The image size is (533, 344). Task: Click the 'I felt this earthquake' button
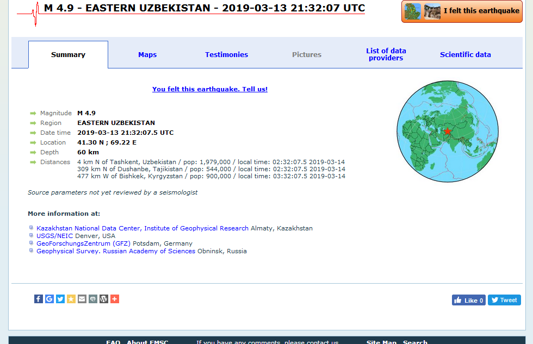[x=462, y=11]
